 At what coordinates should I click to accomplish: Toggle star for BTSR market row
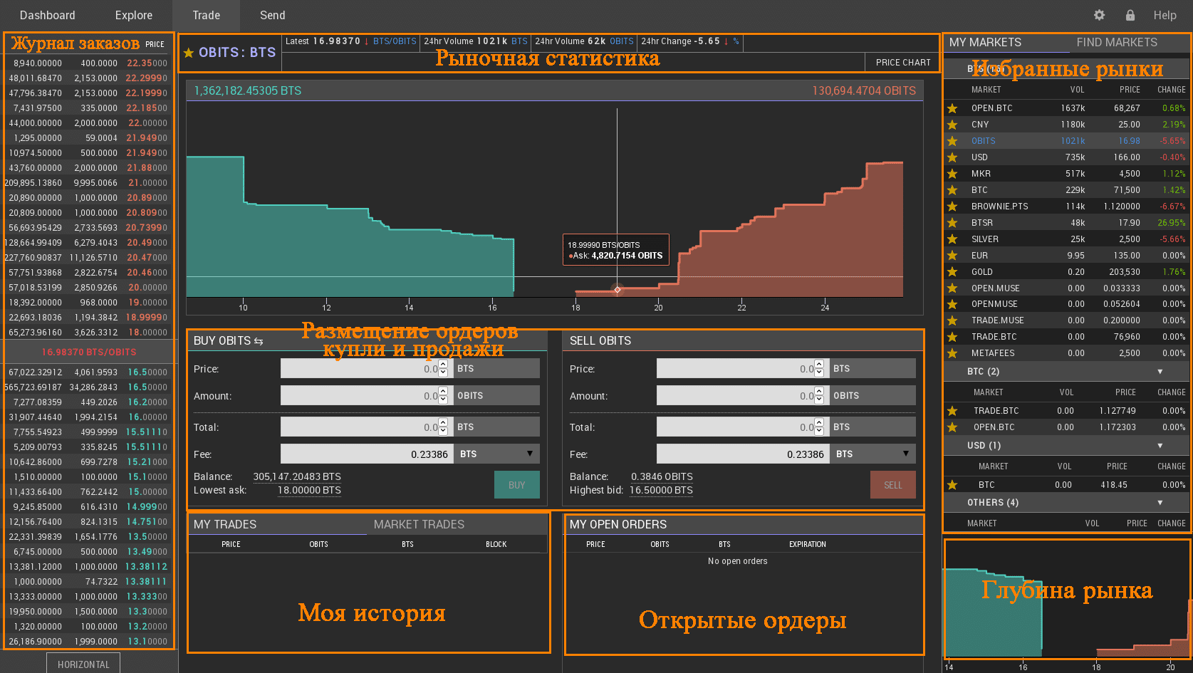(x=952, y=223)
